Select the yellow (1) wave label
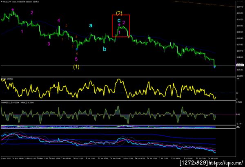Image resolution: width=245 pixels, height=167 pixels. [x=76, y=67]
